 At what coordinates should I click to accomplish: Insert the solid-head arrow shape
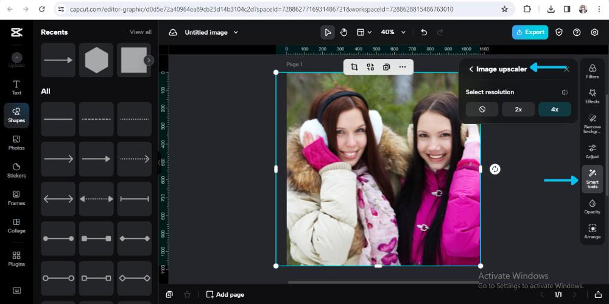(x=96, y=159)
